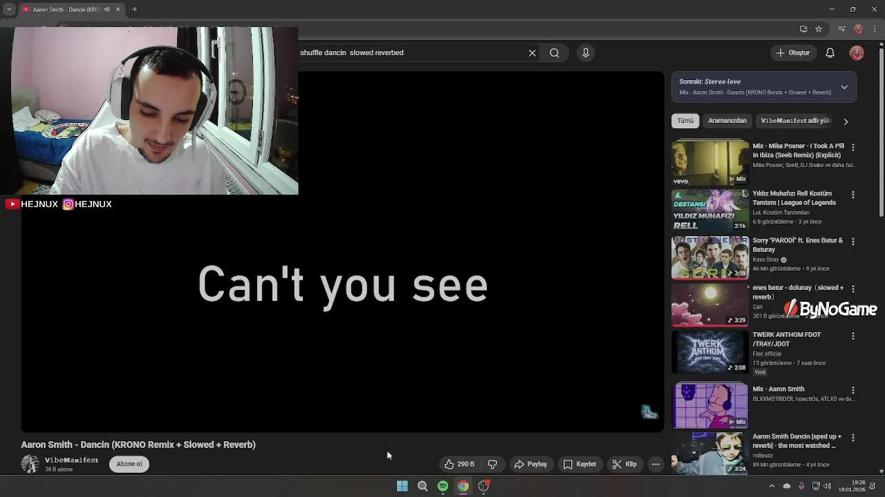Start voice search with the microphone
885x497 pixels.
click(586, 52)
